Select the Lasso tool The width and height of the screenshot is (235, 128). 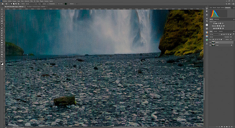click(x=2, y=14)
